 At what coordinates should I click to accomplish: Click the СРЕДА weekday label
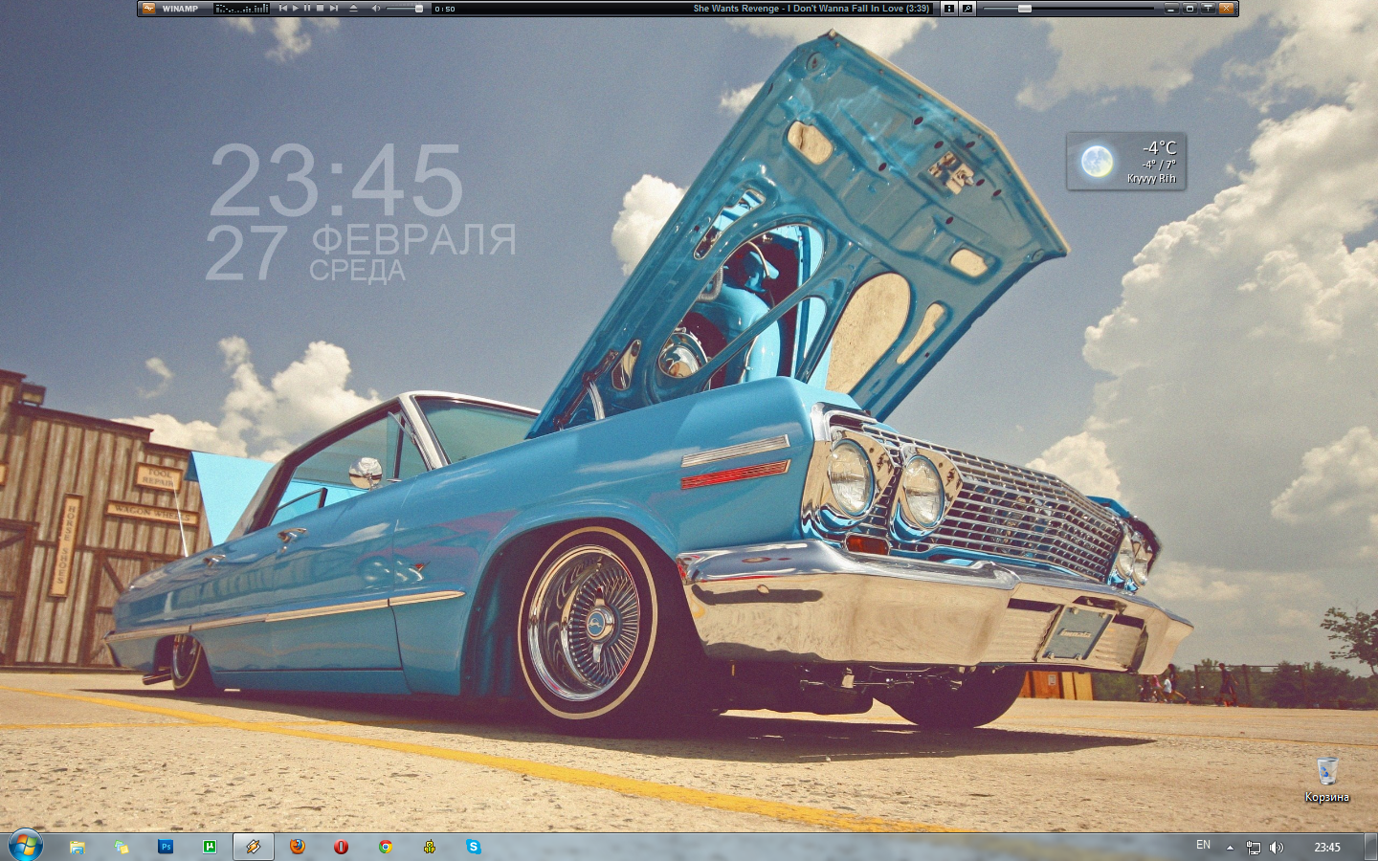pos(357,272)
